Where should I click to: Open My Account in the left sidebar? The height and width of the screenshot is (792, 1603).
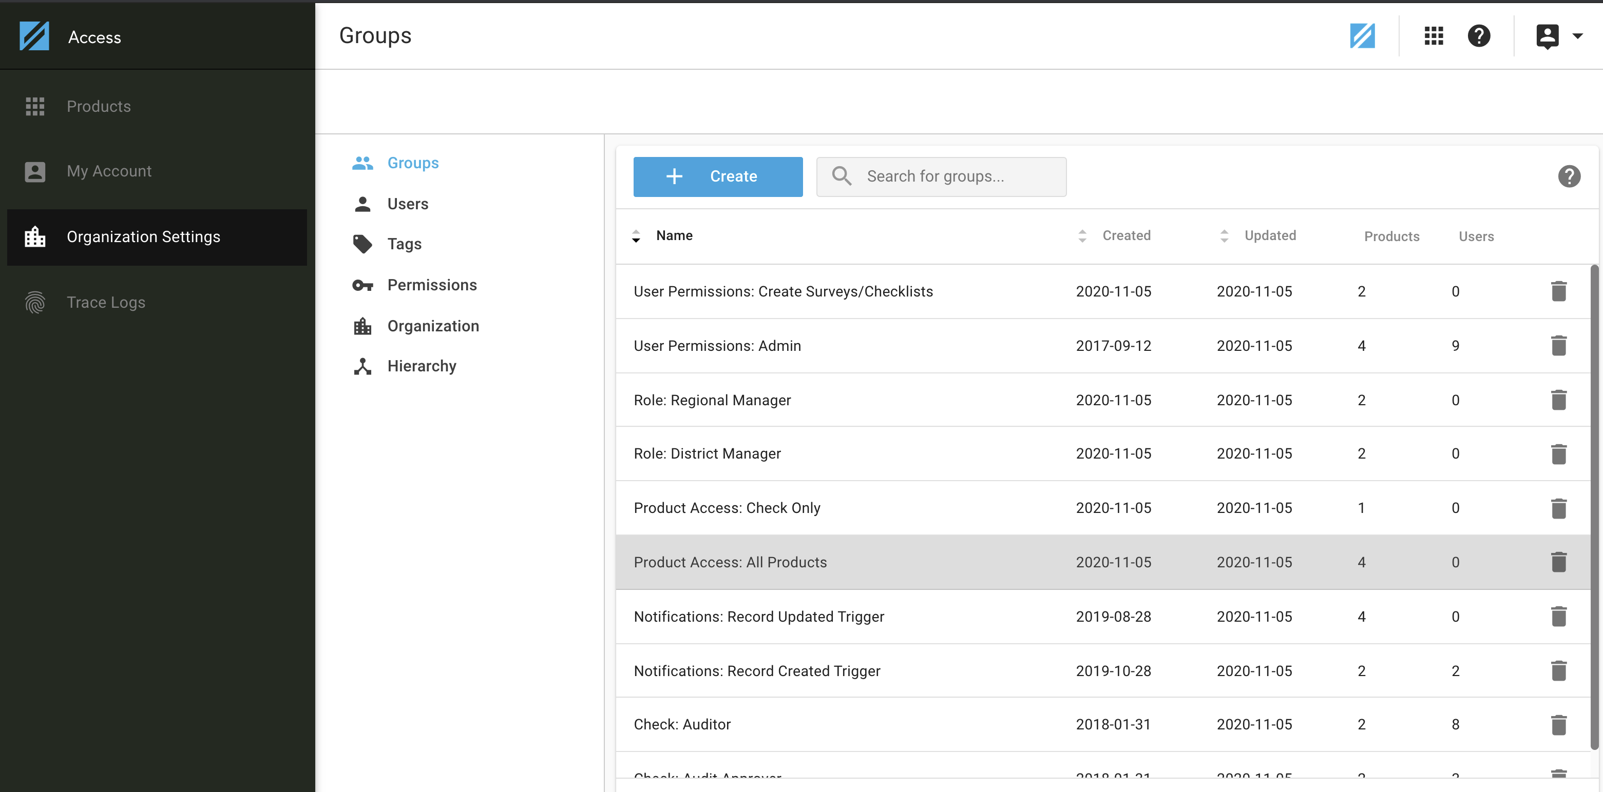point(157,171)
